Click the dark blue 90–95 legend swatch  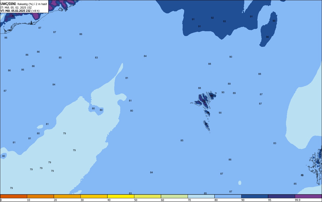[255, 196]
